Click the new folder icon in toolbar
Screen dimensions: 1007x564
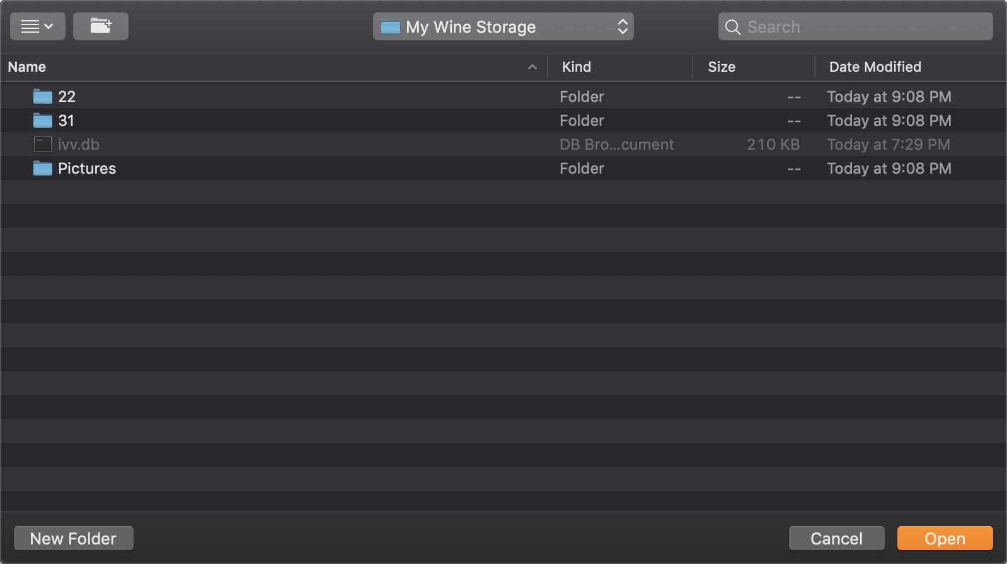pos(101,26)
